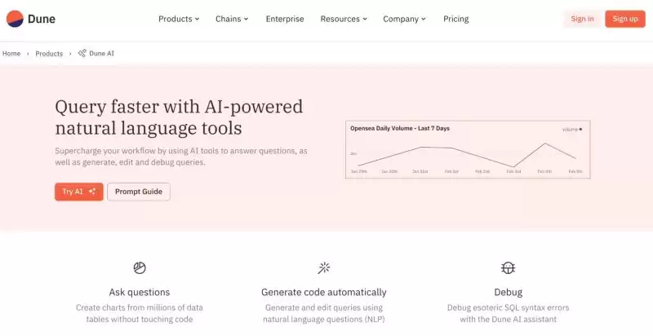Screen dimensions: 653x336
Task: Go to Products breadcrumb link
Action: (49, 54)
